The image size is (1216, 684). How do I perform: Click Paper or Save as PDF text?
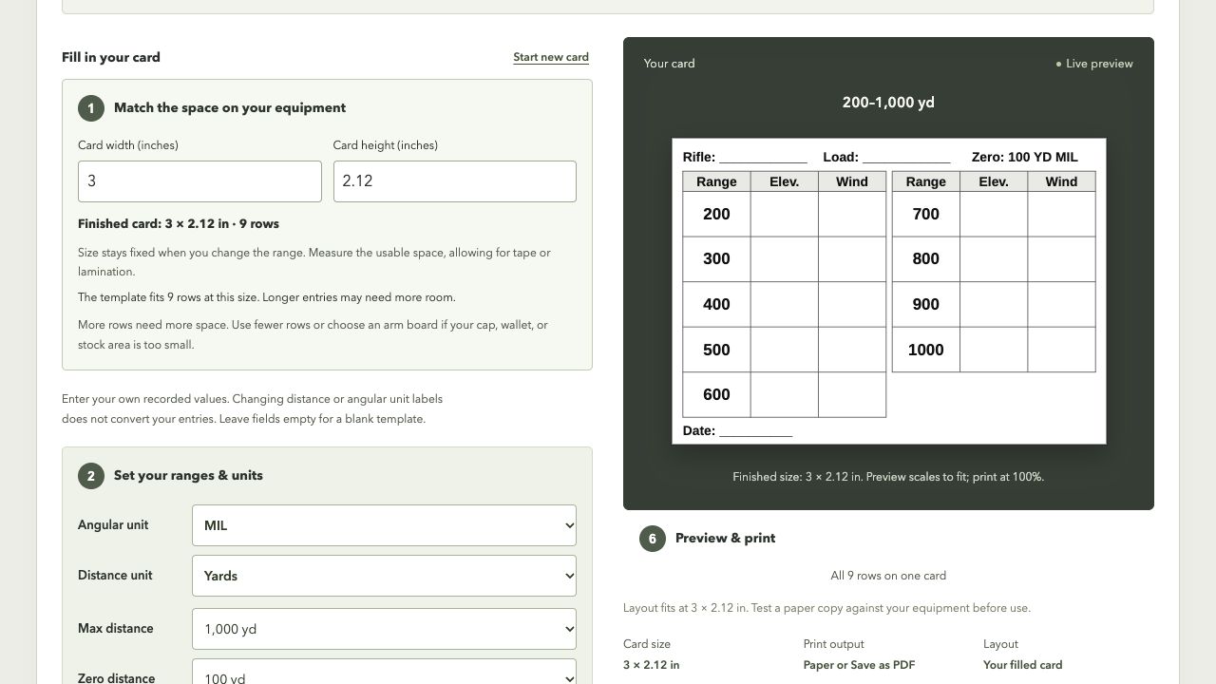(x=859, y=665)
